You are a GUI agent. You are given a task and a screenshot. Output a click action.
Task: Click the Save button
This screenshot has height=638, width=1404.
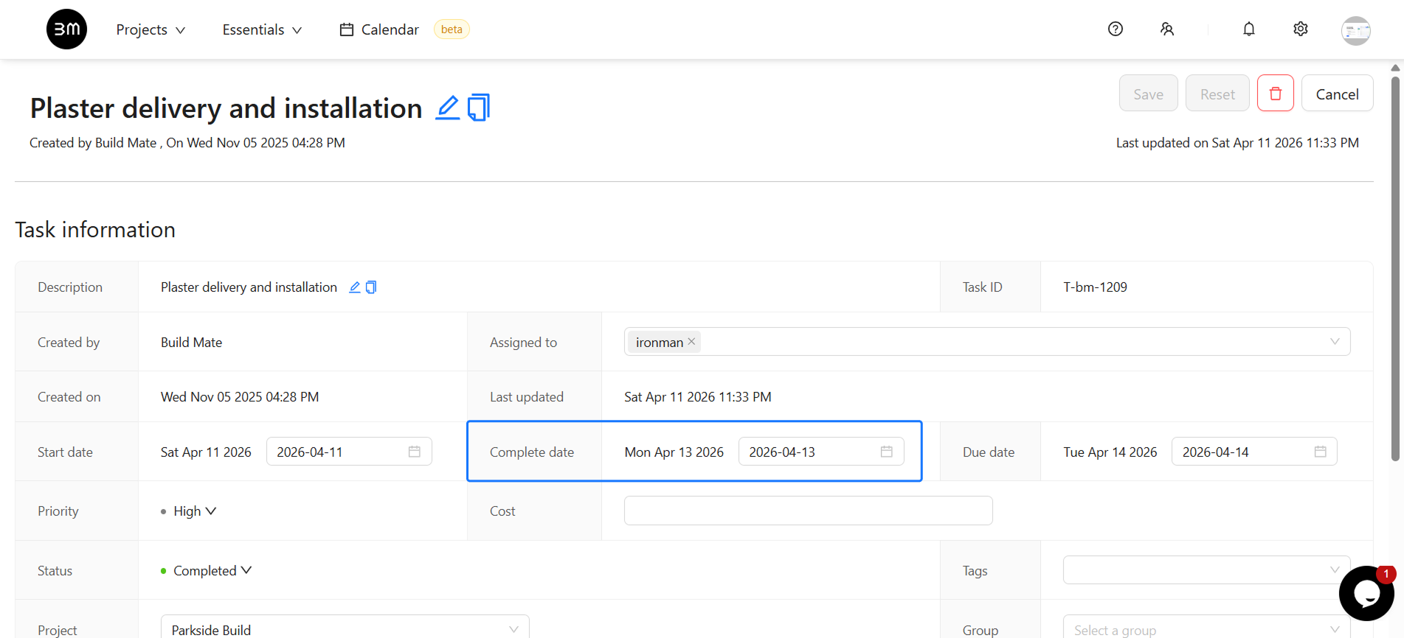coord(1148,94)
